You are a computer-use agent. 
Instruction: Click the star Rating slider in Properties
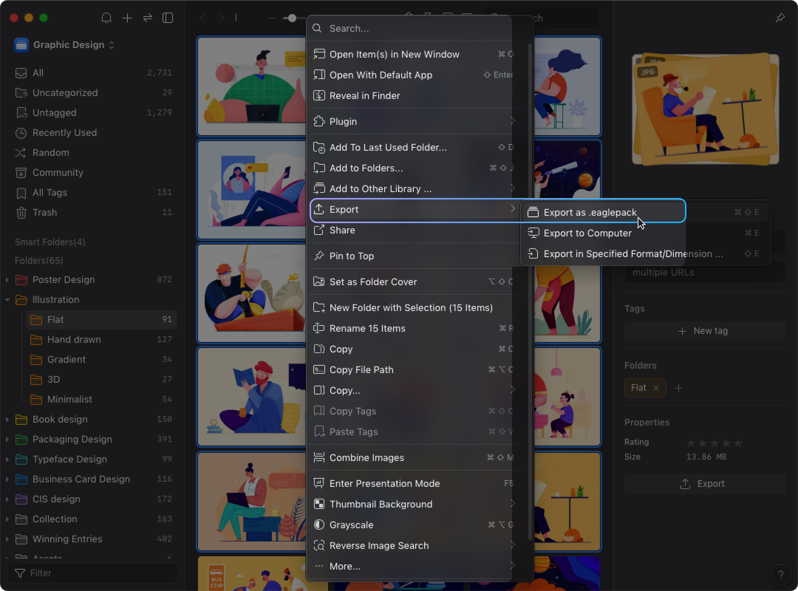(x=714, y=442)
